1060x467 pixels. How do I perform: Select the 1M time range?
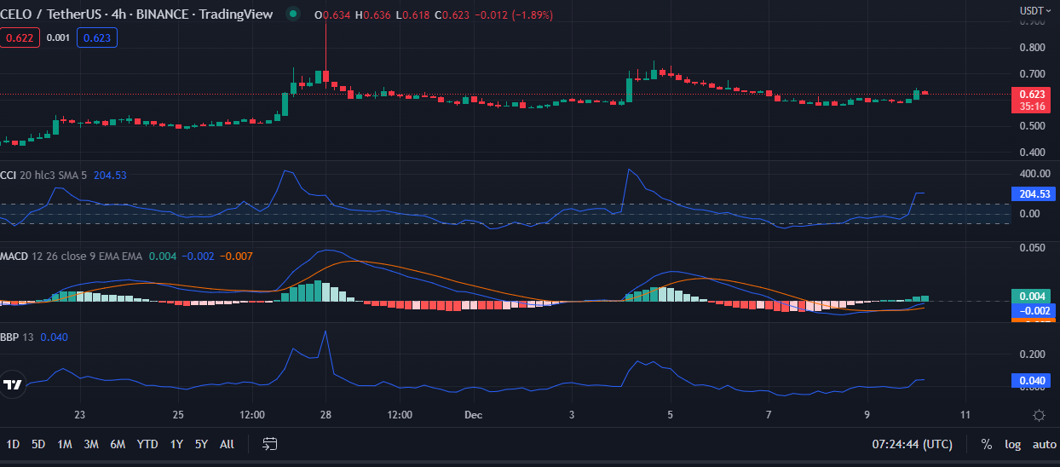pyautogui.click(x=64, y=444)
